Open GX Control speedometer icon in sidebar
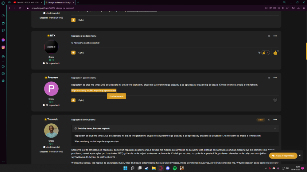The image size is (307, 172). [3, 16]
